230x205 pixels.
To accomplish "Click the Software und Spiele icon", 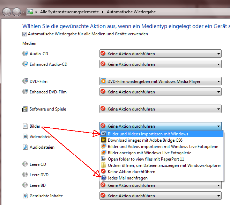I will 25,109.
